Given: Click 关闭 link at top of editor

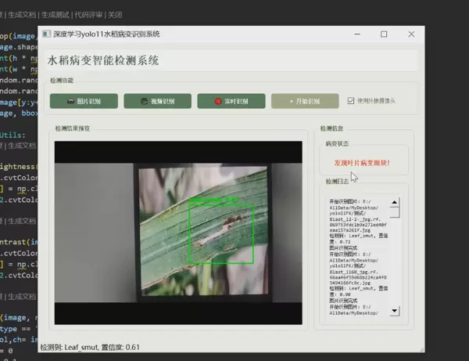Looking at the screenshot, I should pyautogui.click(x=115, y=14).
